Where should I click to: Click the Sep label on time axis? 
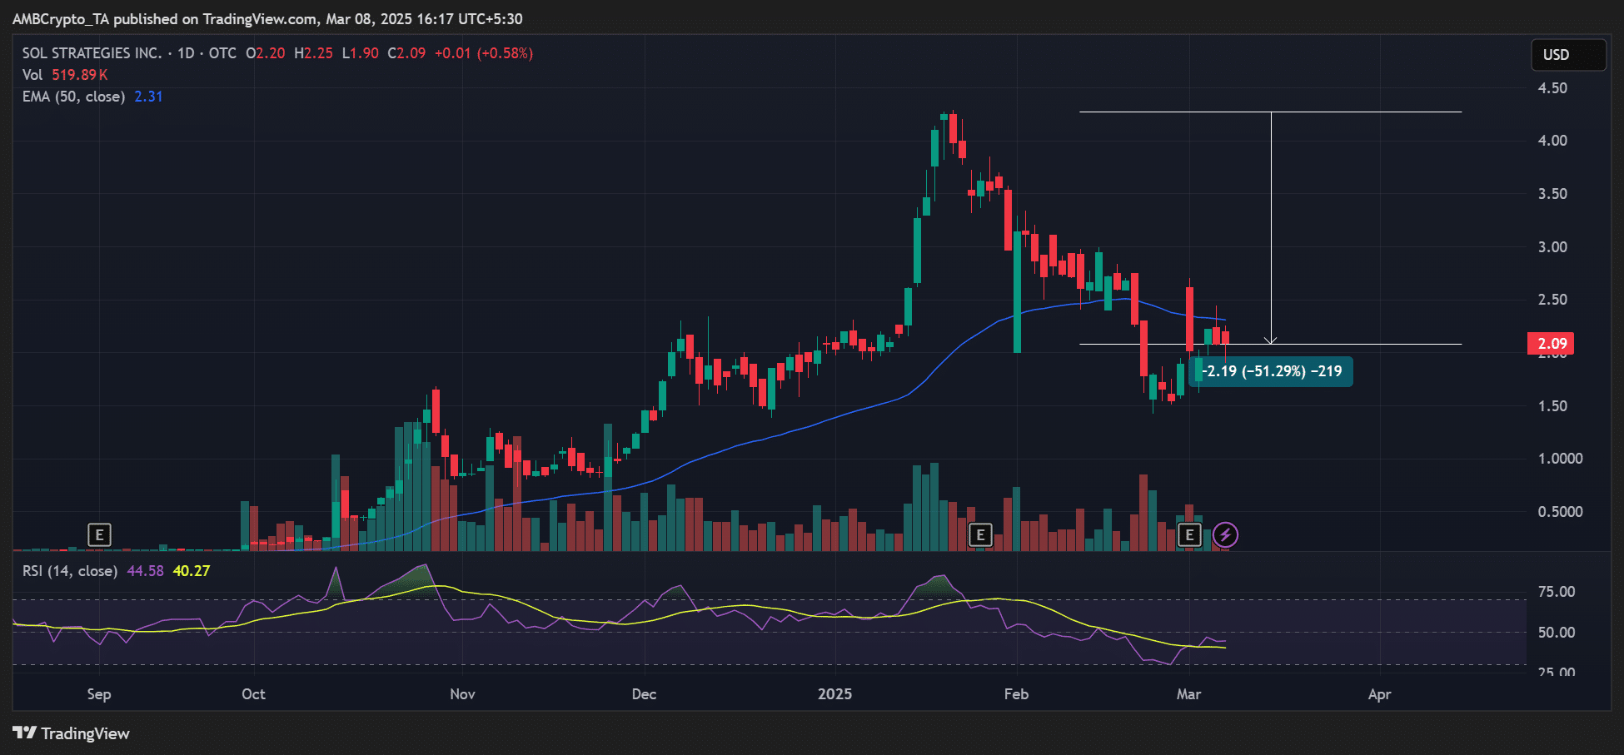(99, 694)
